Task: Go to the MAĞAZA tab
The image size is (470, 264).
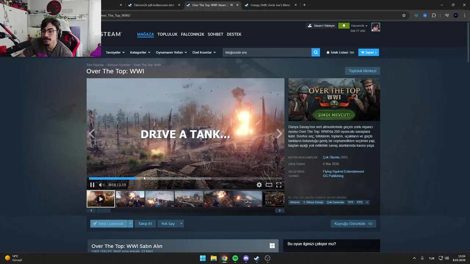Action: point(145,34)
